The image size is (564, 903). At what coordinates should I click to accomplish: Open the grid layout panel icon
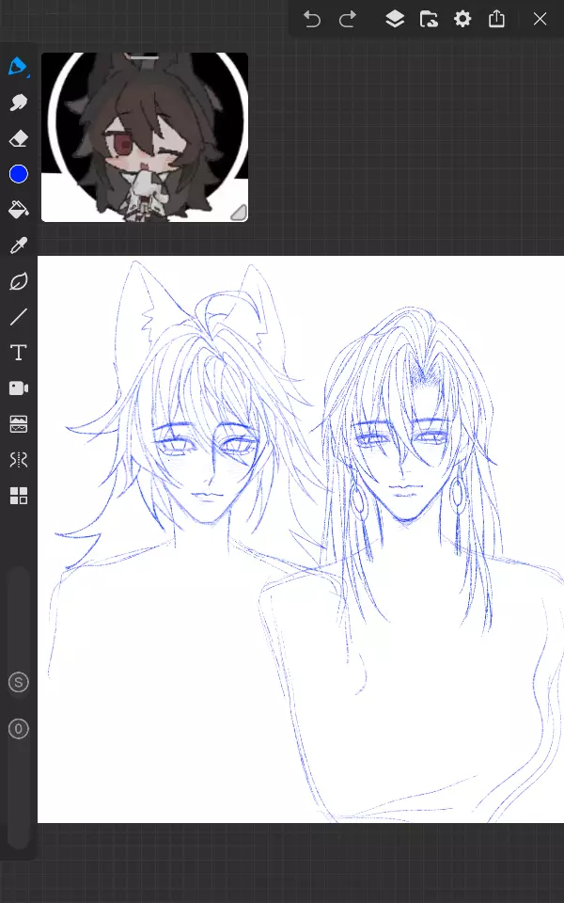(x=18, y=496)
